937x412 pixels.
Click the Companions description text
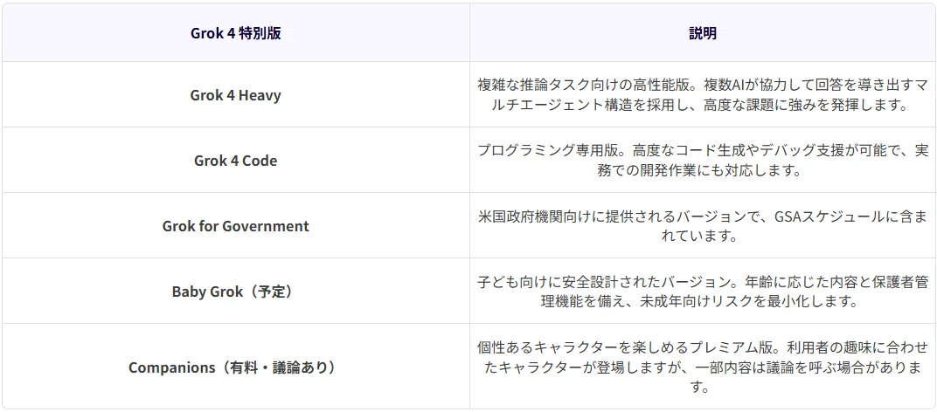point(702,367)
